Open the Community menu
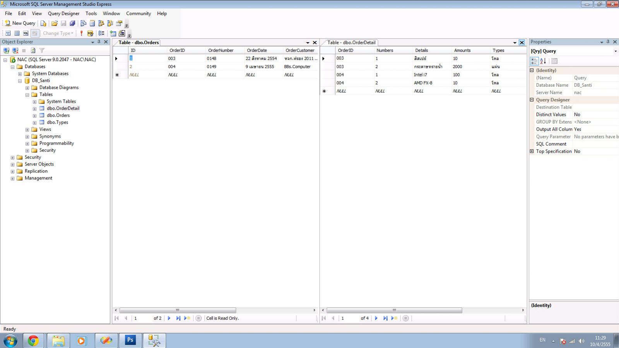The image size is (619, 348). tap(139, 14)
